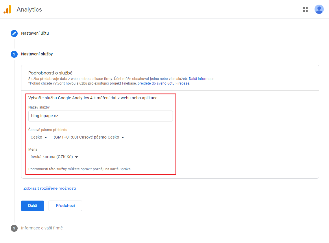Select the Nastavení služby step label
Viewport: 329px width, 243px height.
click(37, 54)
